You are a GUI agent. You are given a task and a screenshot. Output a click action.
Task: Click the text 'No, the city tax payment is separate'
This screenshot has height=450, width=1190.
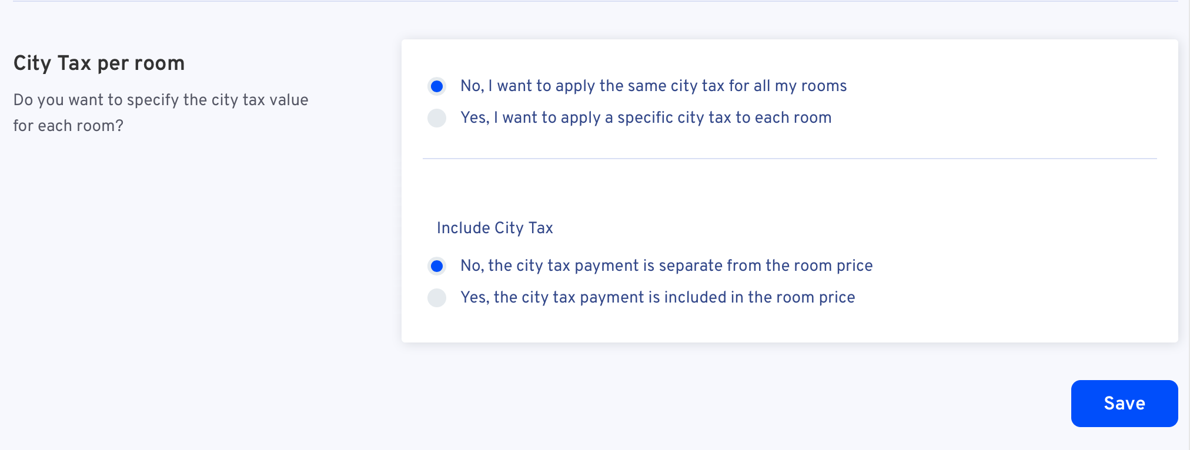[666, 266]
